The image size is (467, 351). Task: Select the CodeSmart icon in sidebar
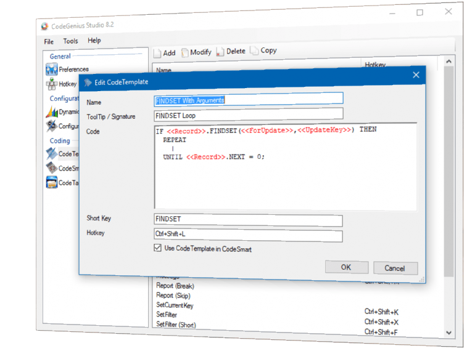(52, 168)
